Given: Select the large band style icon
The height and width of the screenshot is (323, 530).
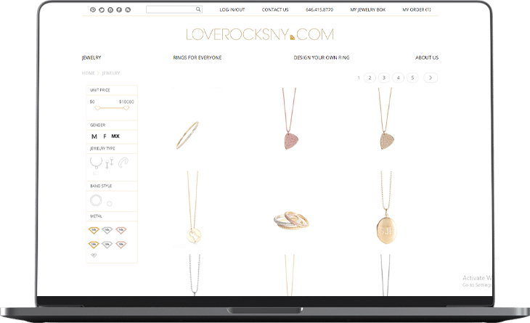Looking at the screenshot, I should (96, 200).
